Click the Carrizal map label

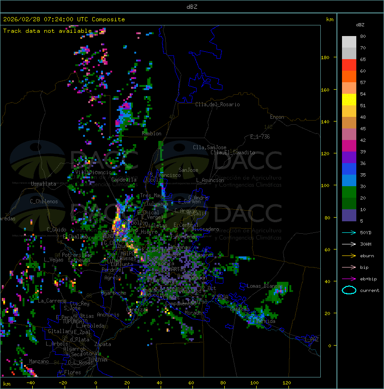[137, 310]
